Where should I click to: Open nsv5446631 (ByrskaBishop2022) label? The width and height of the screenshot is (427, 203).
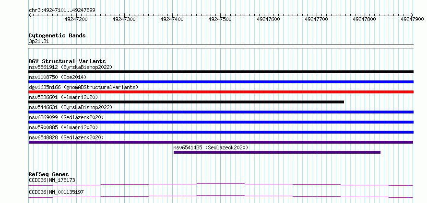[x=71, y=107]
